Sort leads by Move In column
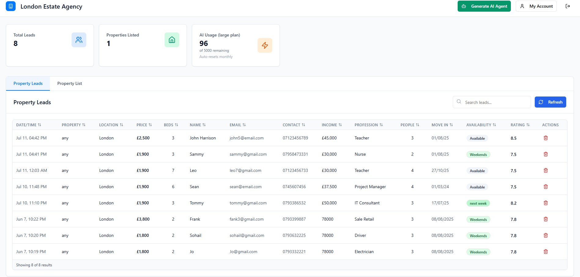This screenshot has width=580, height=277. (x=442, y=125)
